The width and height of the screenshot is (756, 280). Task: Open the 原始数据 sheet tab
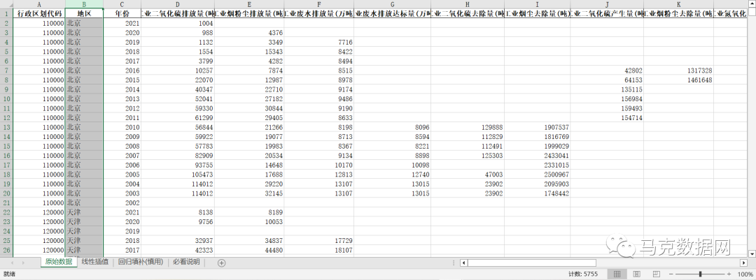(x=58, y=263)
